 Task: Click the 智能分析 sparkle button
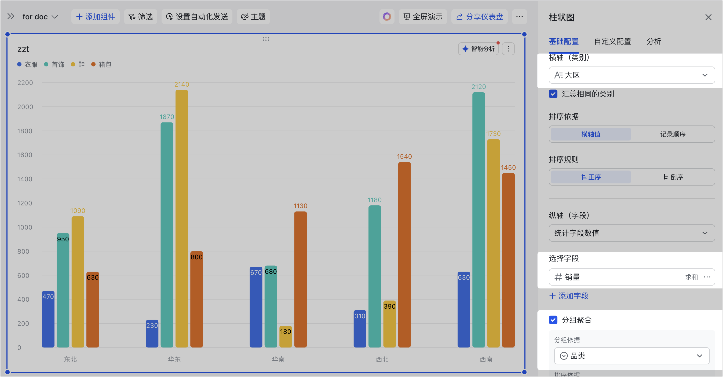(x=478, y=49)
